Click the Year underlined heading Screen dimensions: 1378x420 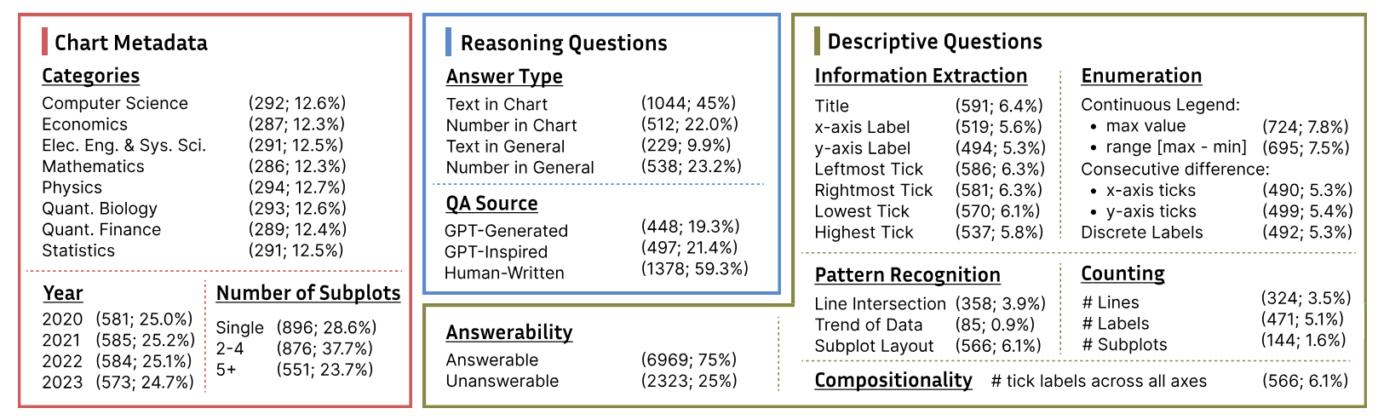pyautogui.click(x=62, y=293)
